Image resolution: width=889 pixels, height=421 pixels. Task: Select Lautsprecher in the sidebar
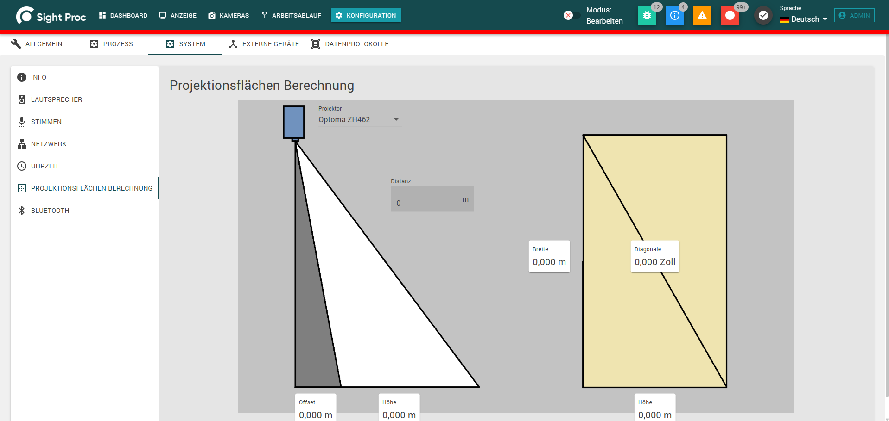point(84,99)
